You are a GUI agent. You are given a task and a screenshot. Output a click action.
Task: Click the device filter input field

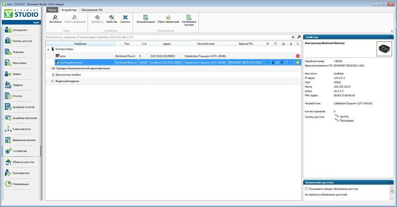click(169, 37)
